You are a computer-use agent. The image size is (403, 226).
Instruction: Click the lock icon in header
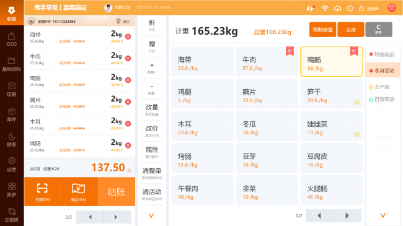click(x=361, y=9)
